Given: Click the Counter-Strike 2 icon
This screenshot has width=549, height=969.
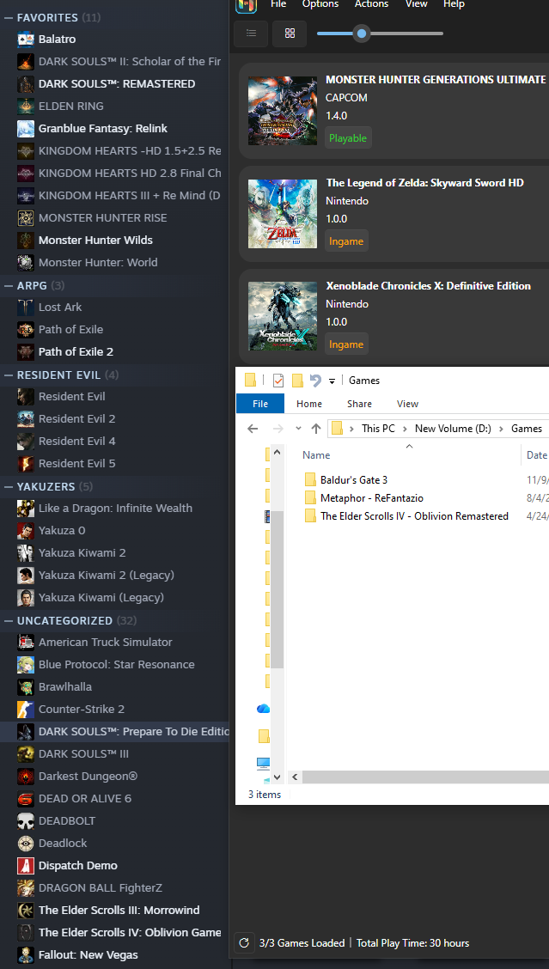Looking at the screenshot, I should pos(26,710).
